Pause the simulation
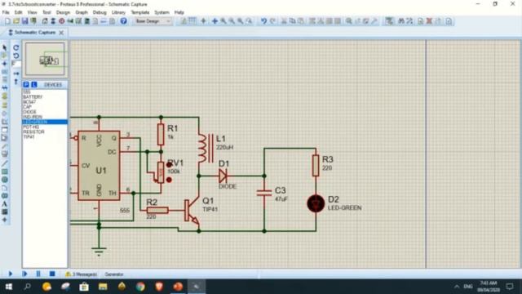Image resolution: width=522 pixels, height=294 pixels. pos(38,274)
